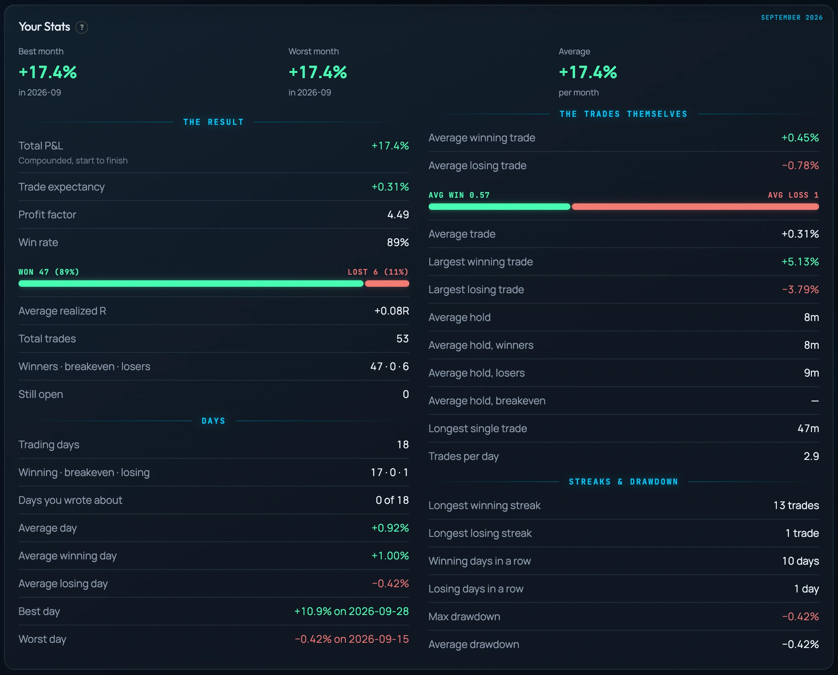Click the Best day entry +10.9% on 2026-09-28

pyautogui.click(x=351, y=611)
